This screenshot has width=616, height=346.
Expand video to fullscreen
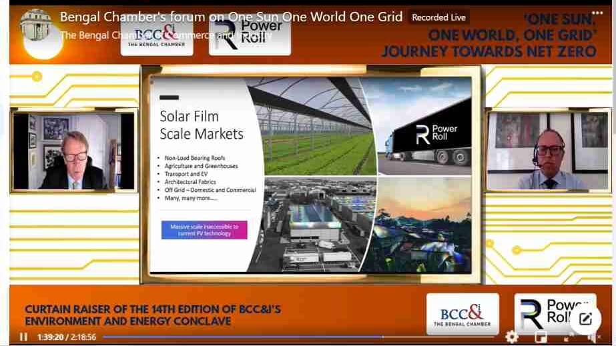569,337
